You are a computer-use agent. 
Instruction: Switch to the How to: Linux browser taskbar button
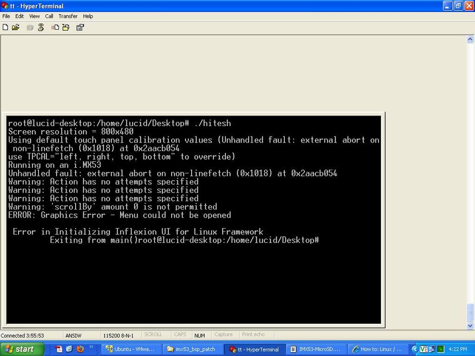pos(378,349)
